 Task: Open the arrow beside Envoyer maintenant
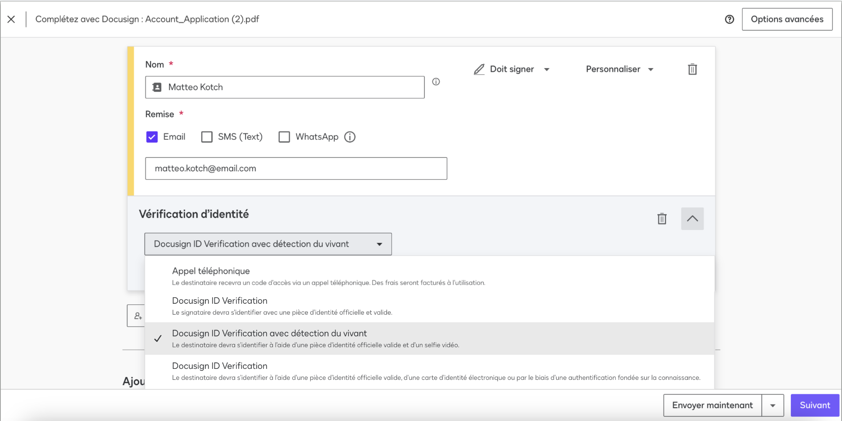tap(773, 405)
